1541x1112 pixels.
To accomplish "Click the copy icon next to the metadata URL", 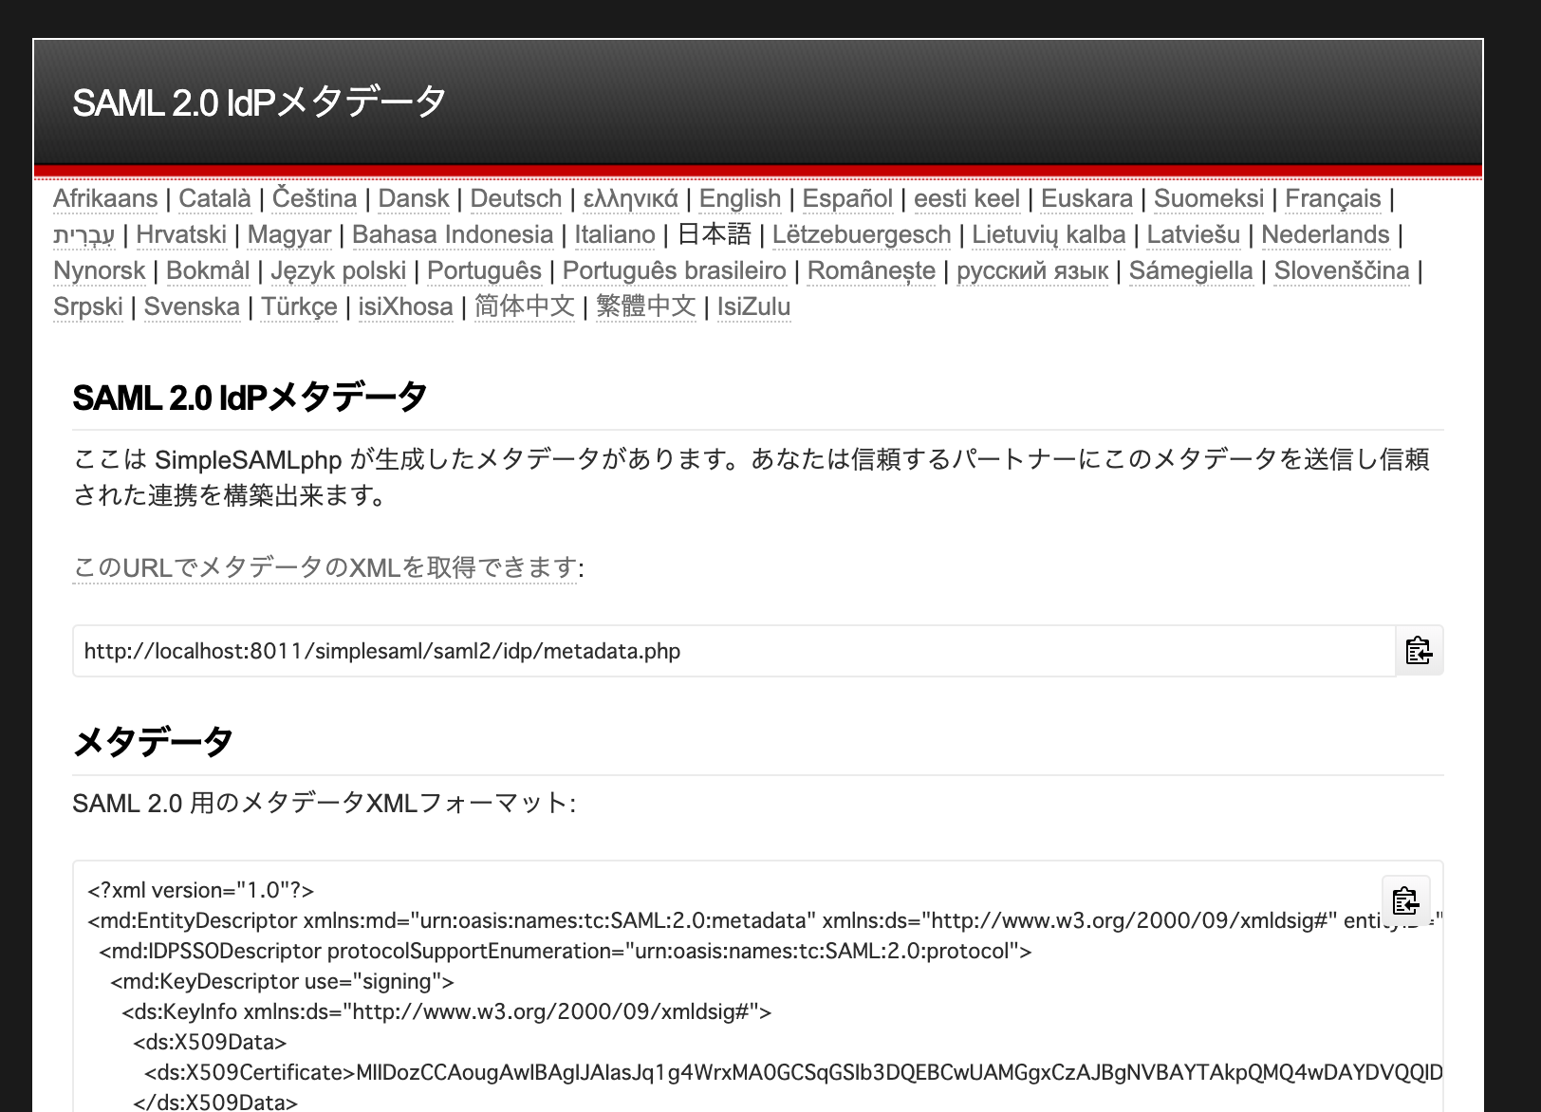I will coord(1418,651).
